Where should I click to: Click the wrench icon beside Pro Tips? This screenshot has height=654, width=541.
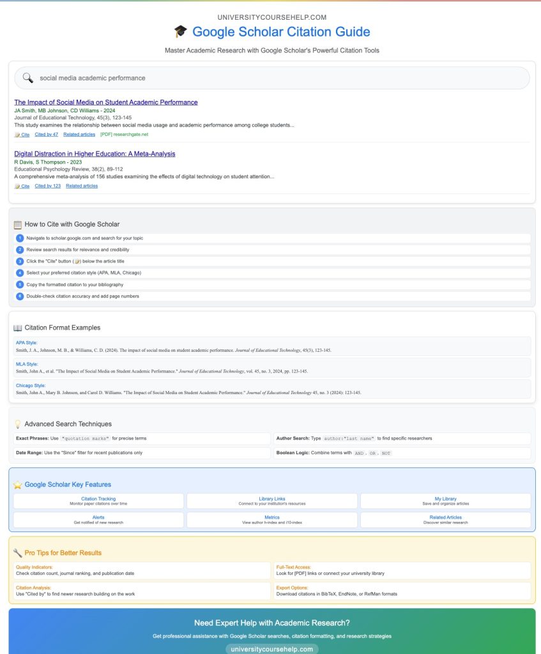point(19,552)
